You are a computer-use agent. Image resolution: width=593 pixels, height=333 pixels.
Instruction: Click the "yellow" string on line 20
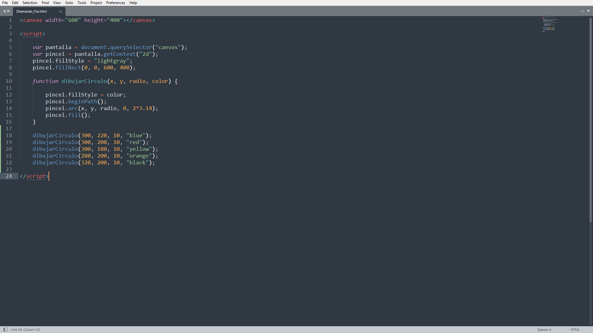(x=139, y=149)
